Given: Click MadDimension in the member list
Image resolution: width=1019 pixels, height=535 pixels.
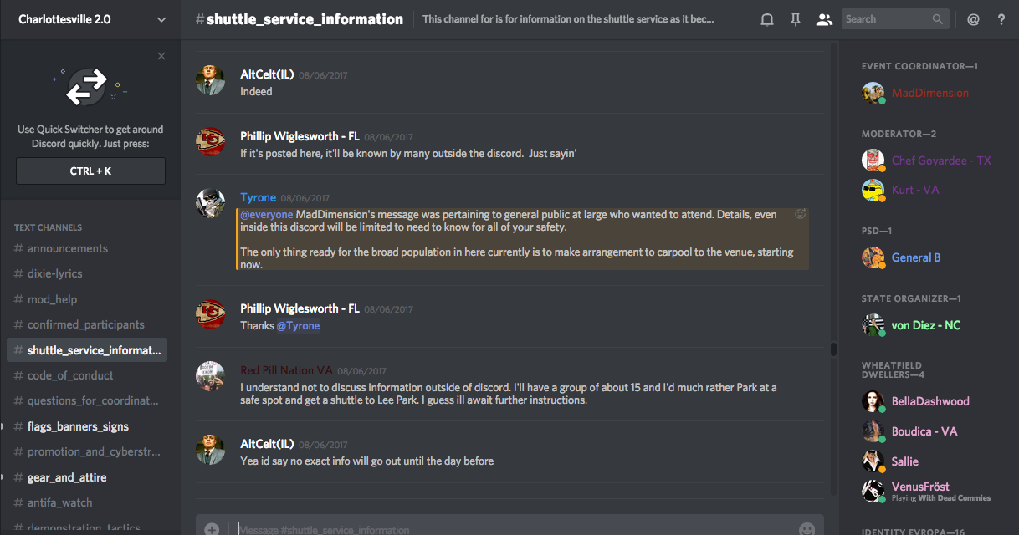Looking at the screenshot, I should click(x=929, y=93).
